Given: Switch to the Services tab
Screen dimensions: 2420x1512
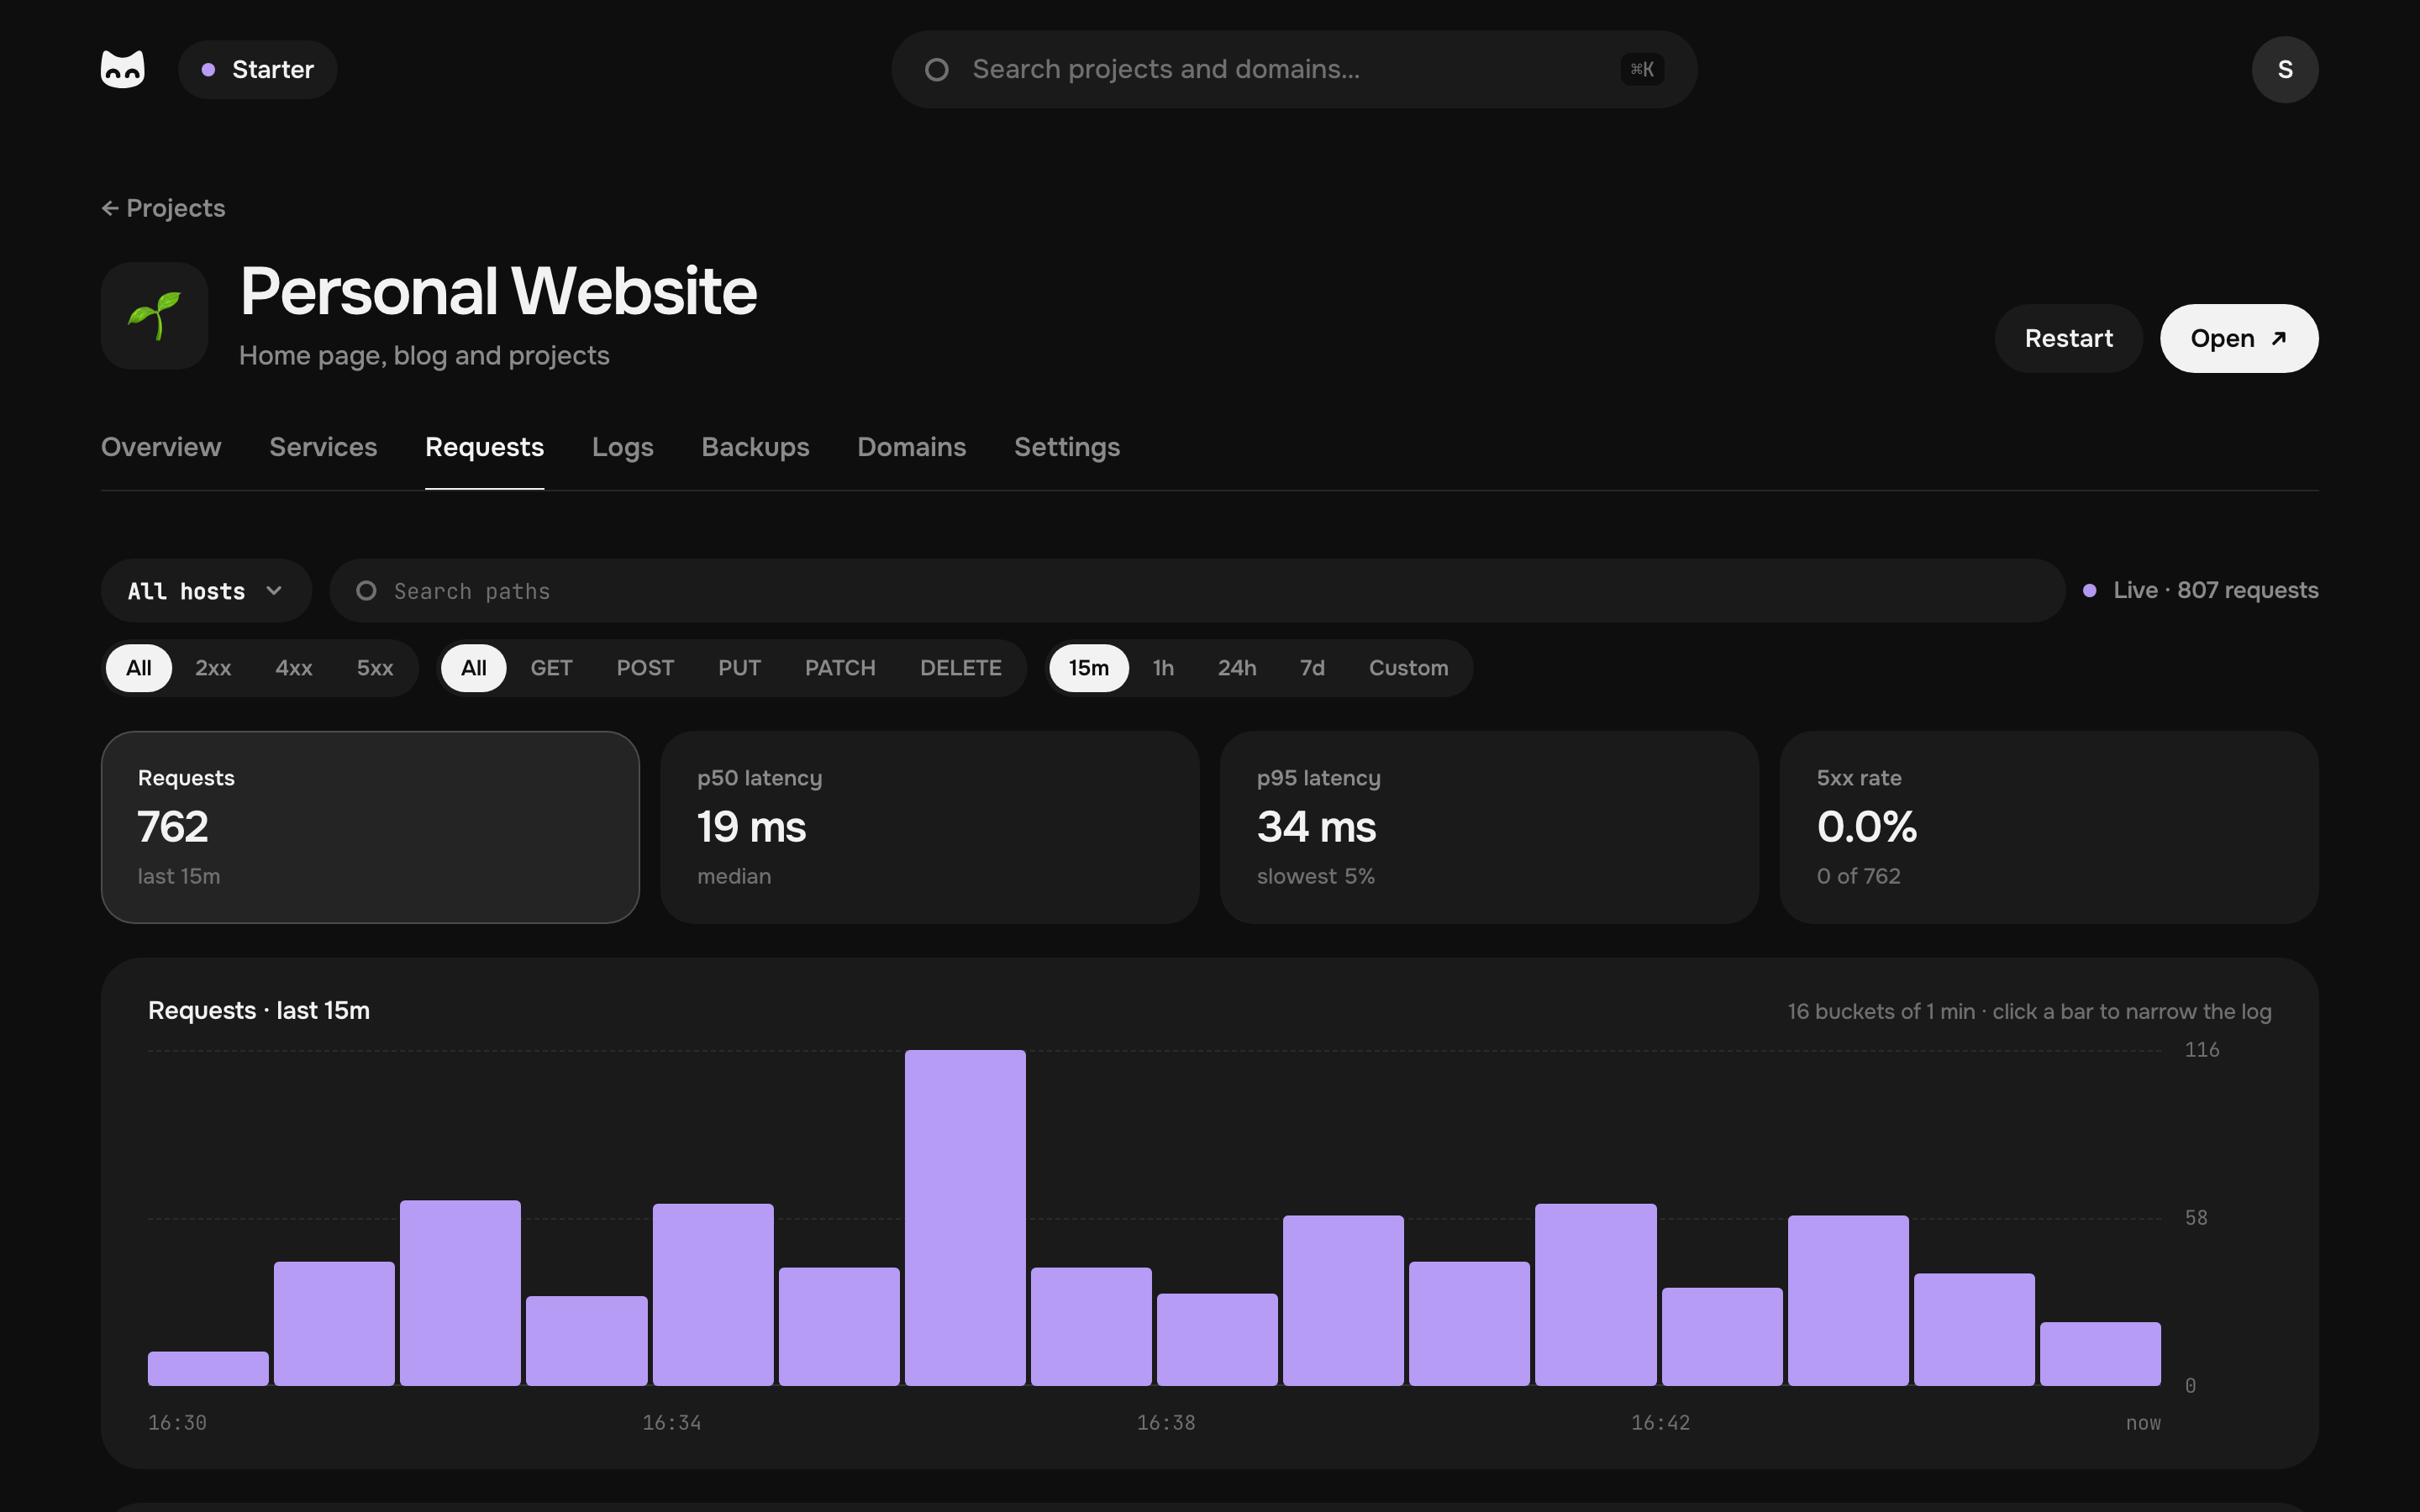Looking at the screenshot, I should pyautogui.click(x=323, y=447).
